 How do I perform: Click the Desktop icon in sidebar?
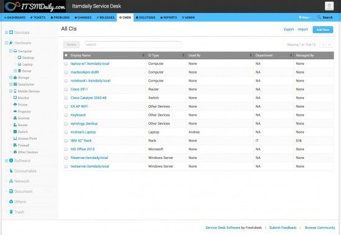[19, 58]
